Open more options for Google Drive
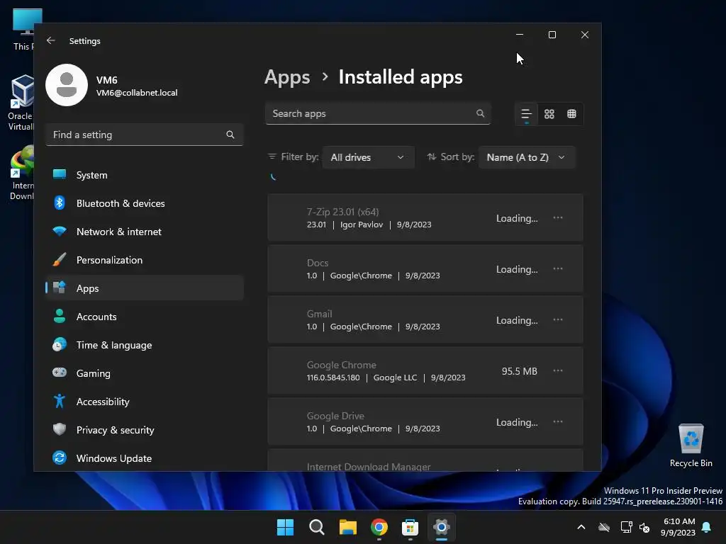Viewport: 726px width, 544px height. (x=558, y=421)
